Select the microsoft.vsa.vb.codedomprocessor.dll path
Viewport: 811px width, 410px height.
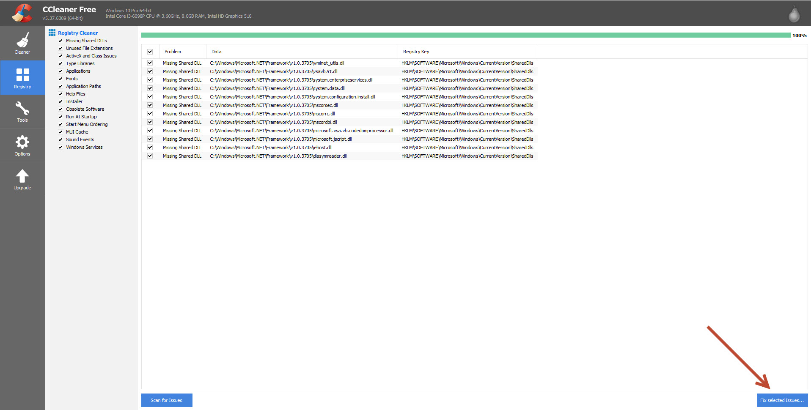tap(302, 131)
